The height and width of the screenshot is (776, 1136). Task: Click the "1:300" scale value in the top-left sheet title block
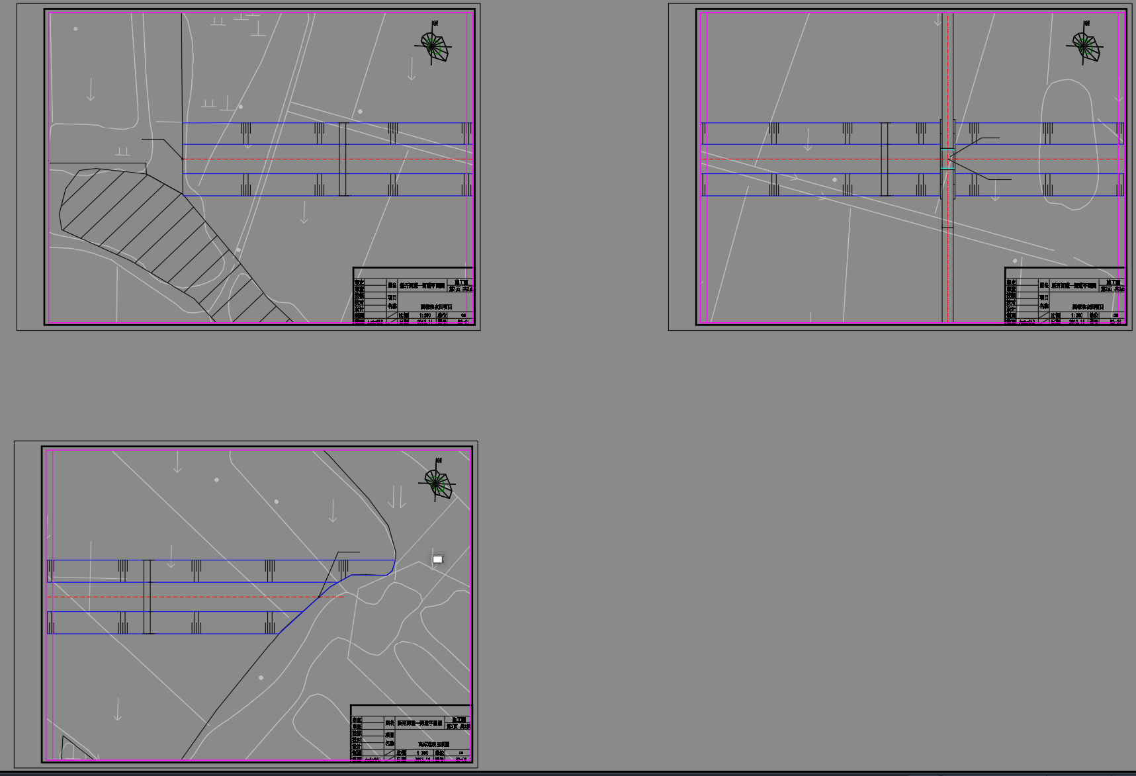[425, 316]
